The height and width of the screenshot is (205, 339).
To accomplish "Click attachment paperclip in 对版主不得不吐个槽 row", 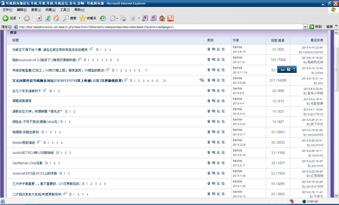I will [91, 49].
